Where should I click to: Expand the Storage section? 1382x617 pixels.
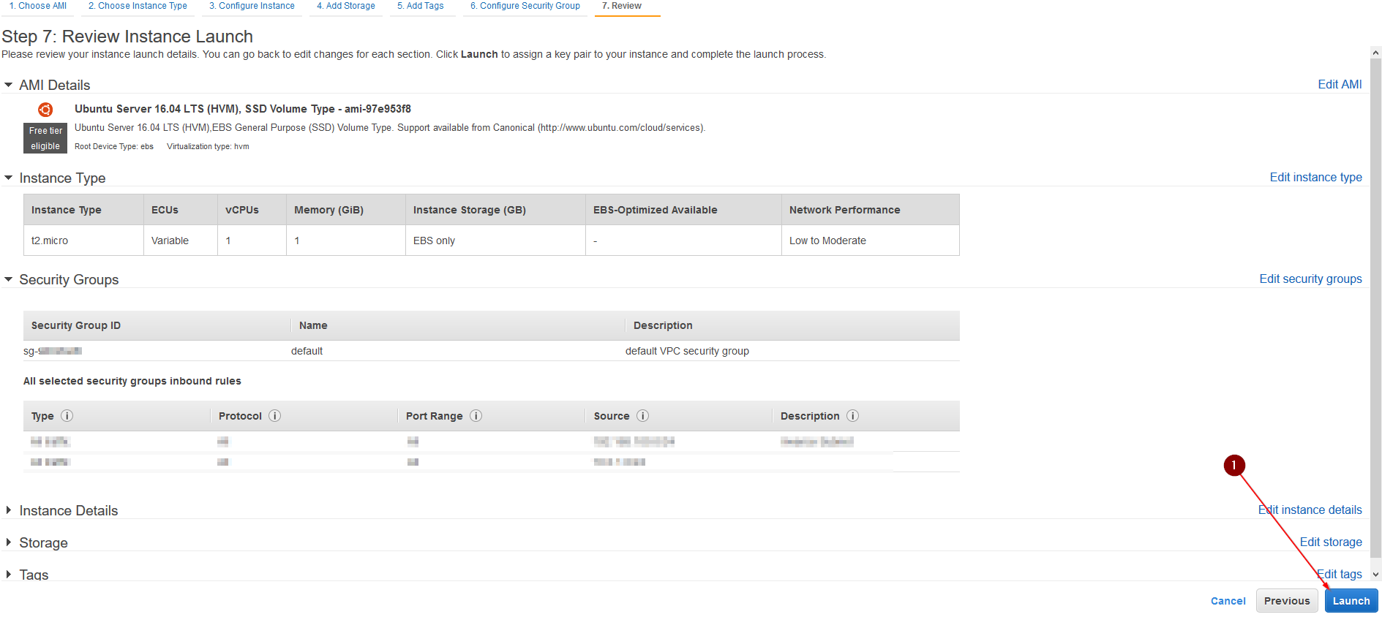(9, 542)
